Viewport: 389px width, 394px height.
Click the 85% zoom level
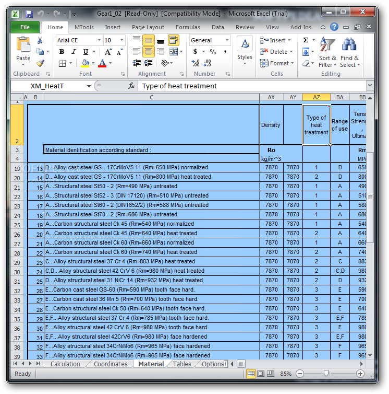(285, 374)
